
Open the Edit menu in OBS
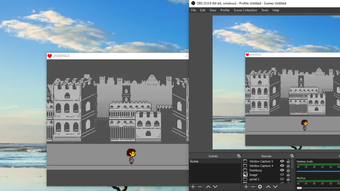coord(202,10)
